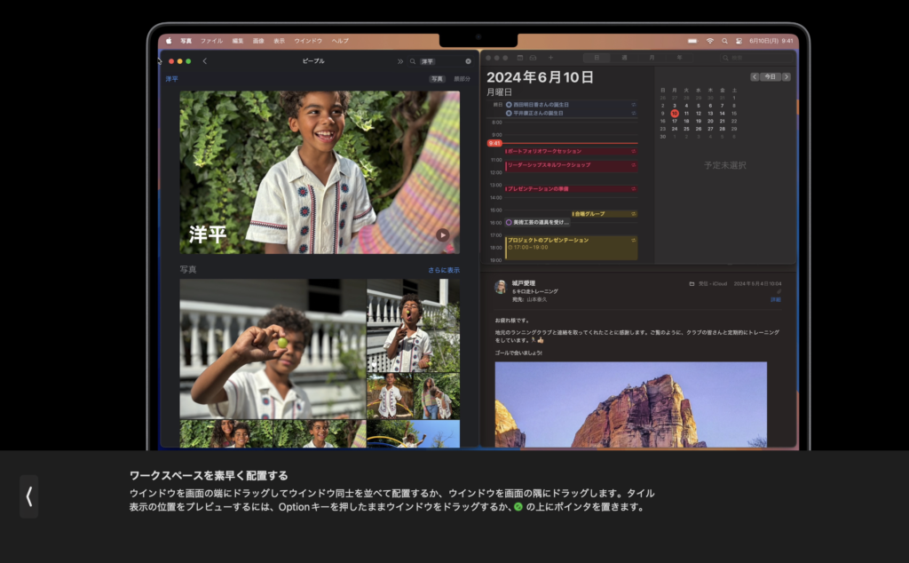
Task: Open the 表示 menu
Action: point(280,41)
